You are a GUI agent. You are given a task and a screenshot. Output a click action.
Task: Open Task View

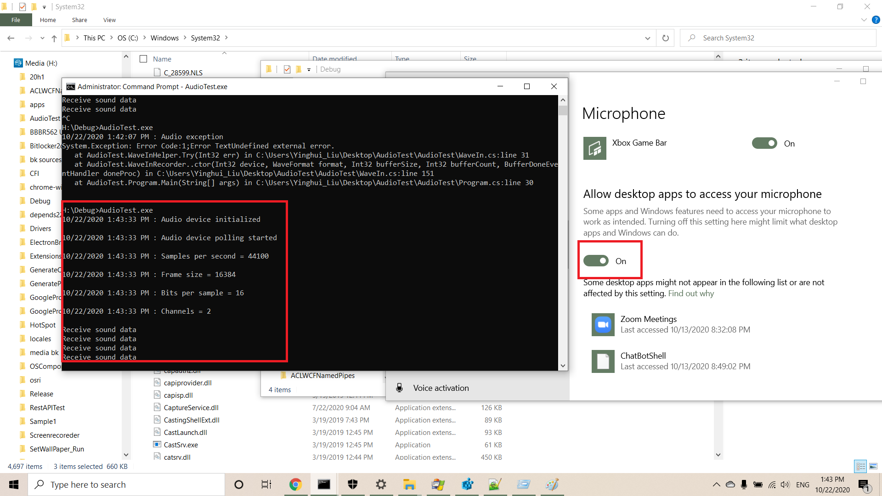266,485
